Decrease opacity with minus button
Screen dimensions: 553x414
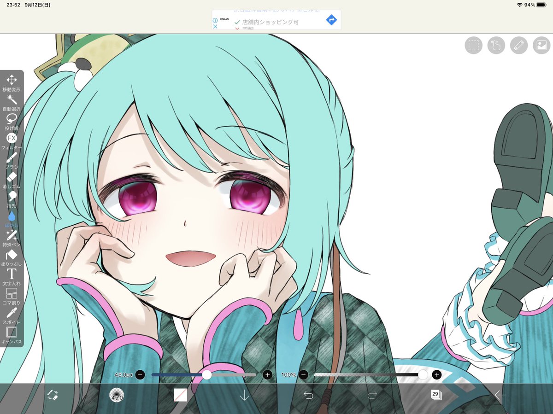pyautogui.click(x=303, y=375)
